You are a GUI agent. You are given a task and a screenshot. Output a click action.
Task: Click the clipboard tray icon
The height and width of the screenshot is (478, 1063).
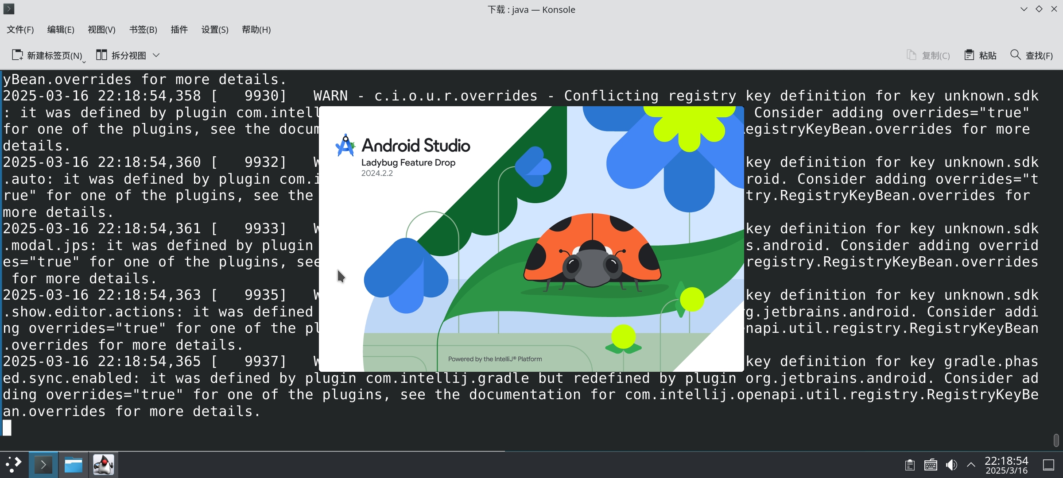point(910,465)
